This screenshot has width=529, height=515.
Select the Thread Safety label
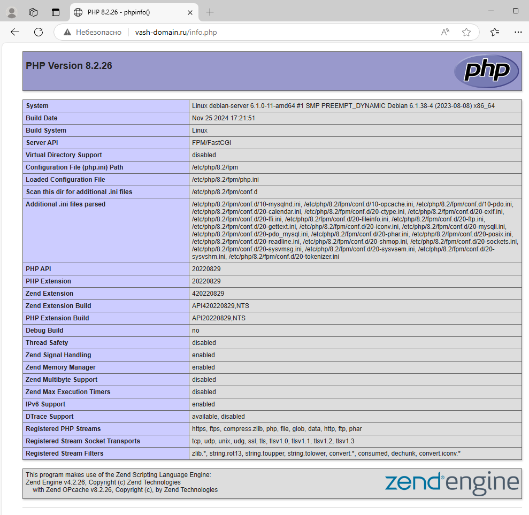click(x=47, y=343)
